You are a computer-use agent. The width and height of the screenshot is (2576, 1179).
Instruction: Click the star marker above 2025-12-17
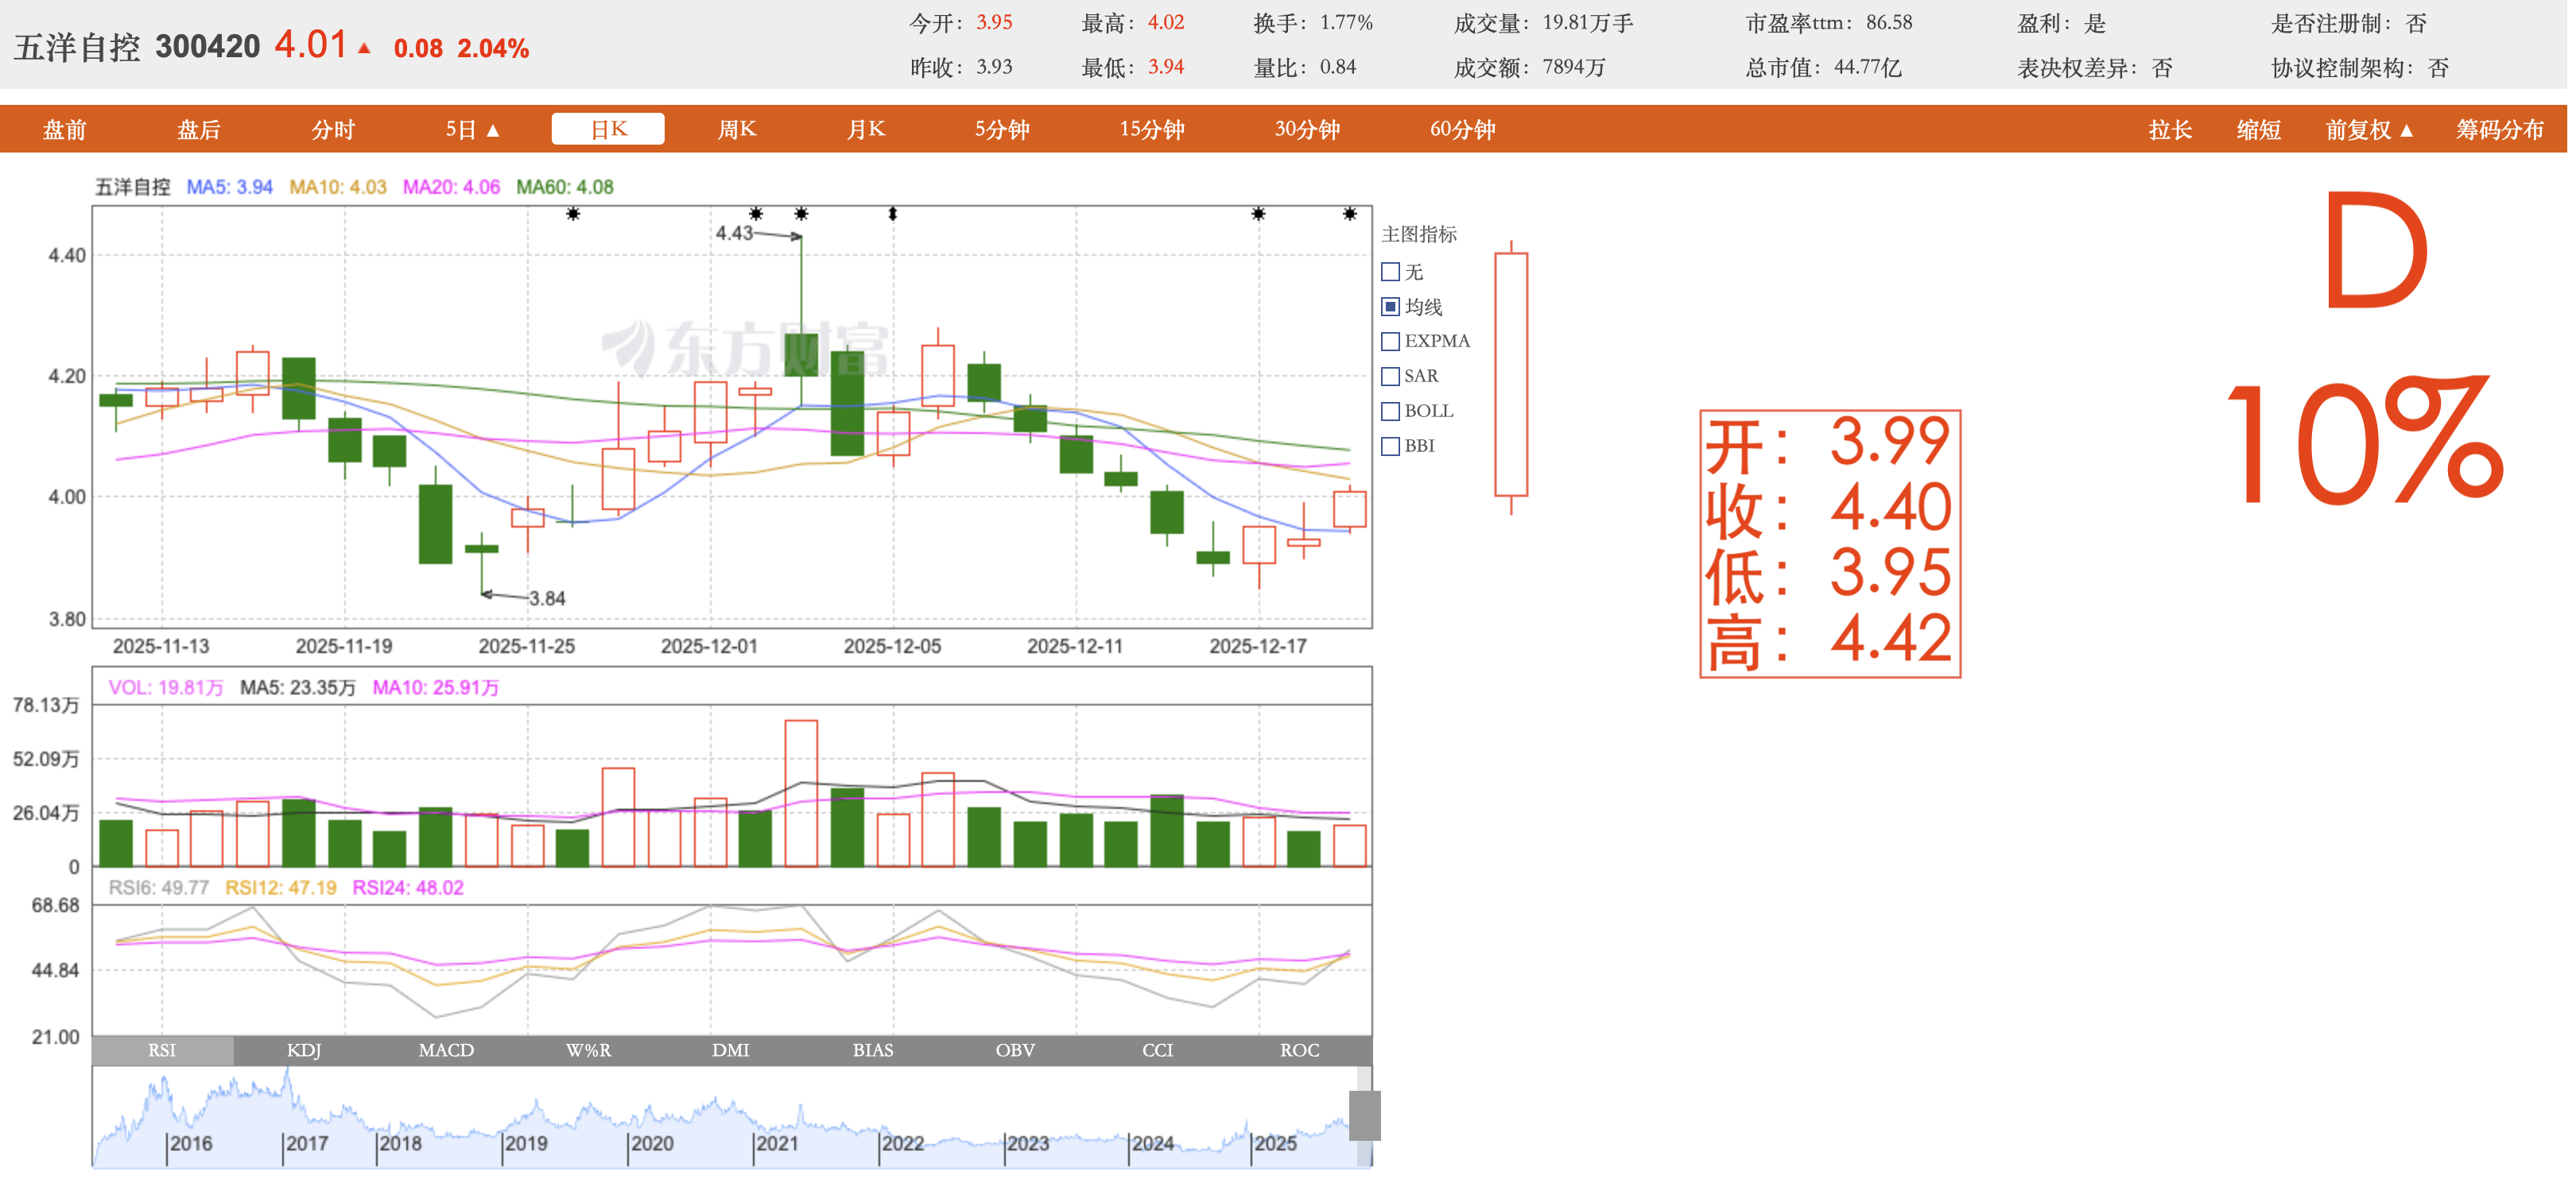(1258, 214)
